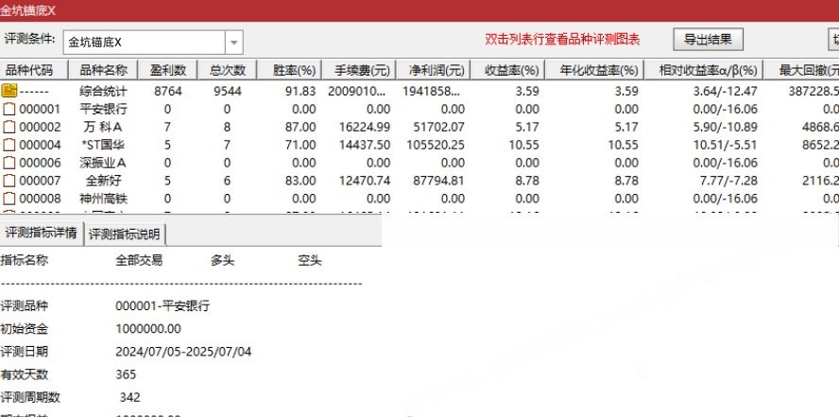The height and width of the screenshot is (417, 839).
Task: Click the 9544 total count value
Action: pyautogui.click(x=228, y=91)
